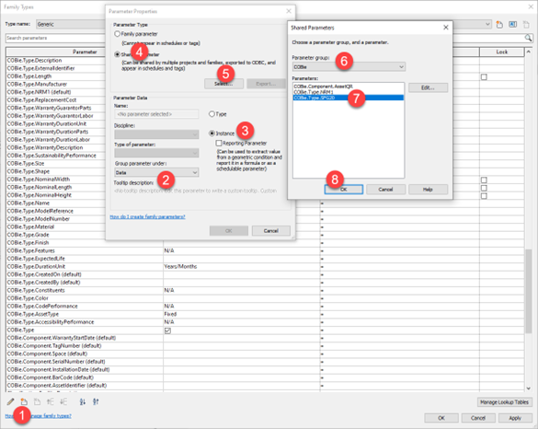The height and width of the screenshot is (429, 538).
Task: Click the table's scroll down arrow
Action: tap(529, 388)
